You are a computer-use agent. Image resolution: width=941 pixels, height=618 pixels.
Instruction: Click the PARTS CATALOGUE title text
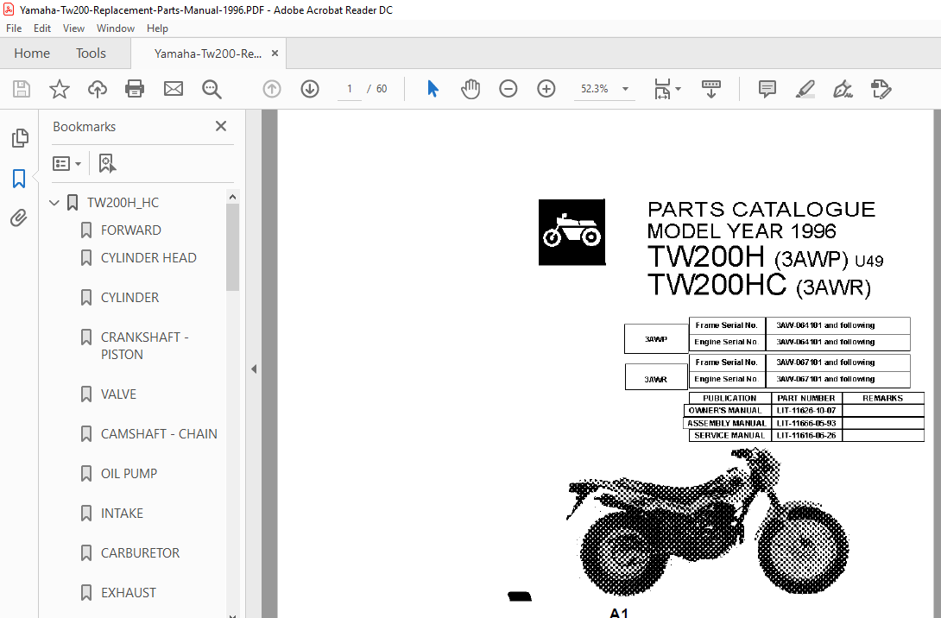click(x=761, y=209)
